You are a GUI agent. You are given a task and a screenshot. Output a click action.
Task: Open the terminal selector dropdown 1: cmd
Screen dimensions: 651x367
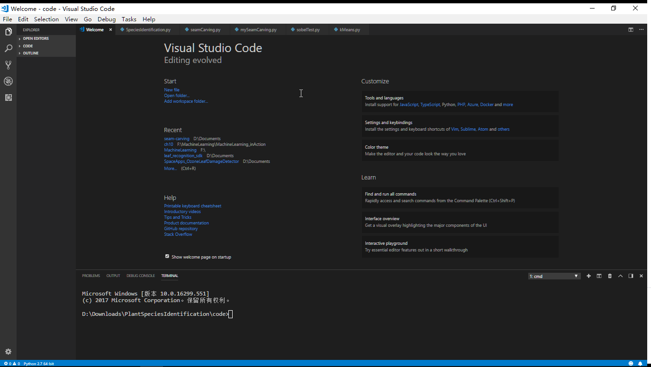pos(554,276)
